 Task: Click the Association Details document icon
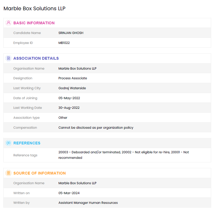click(x=9, y=58)
